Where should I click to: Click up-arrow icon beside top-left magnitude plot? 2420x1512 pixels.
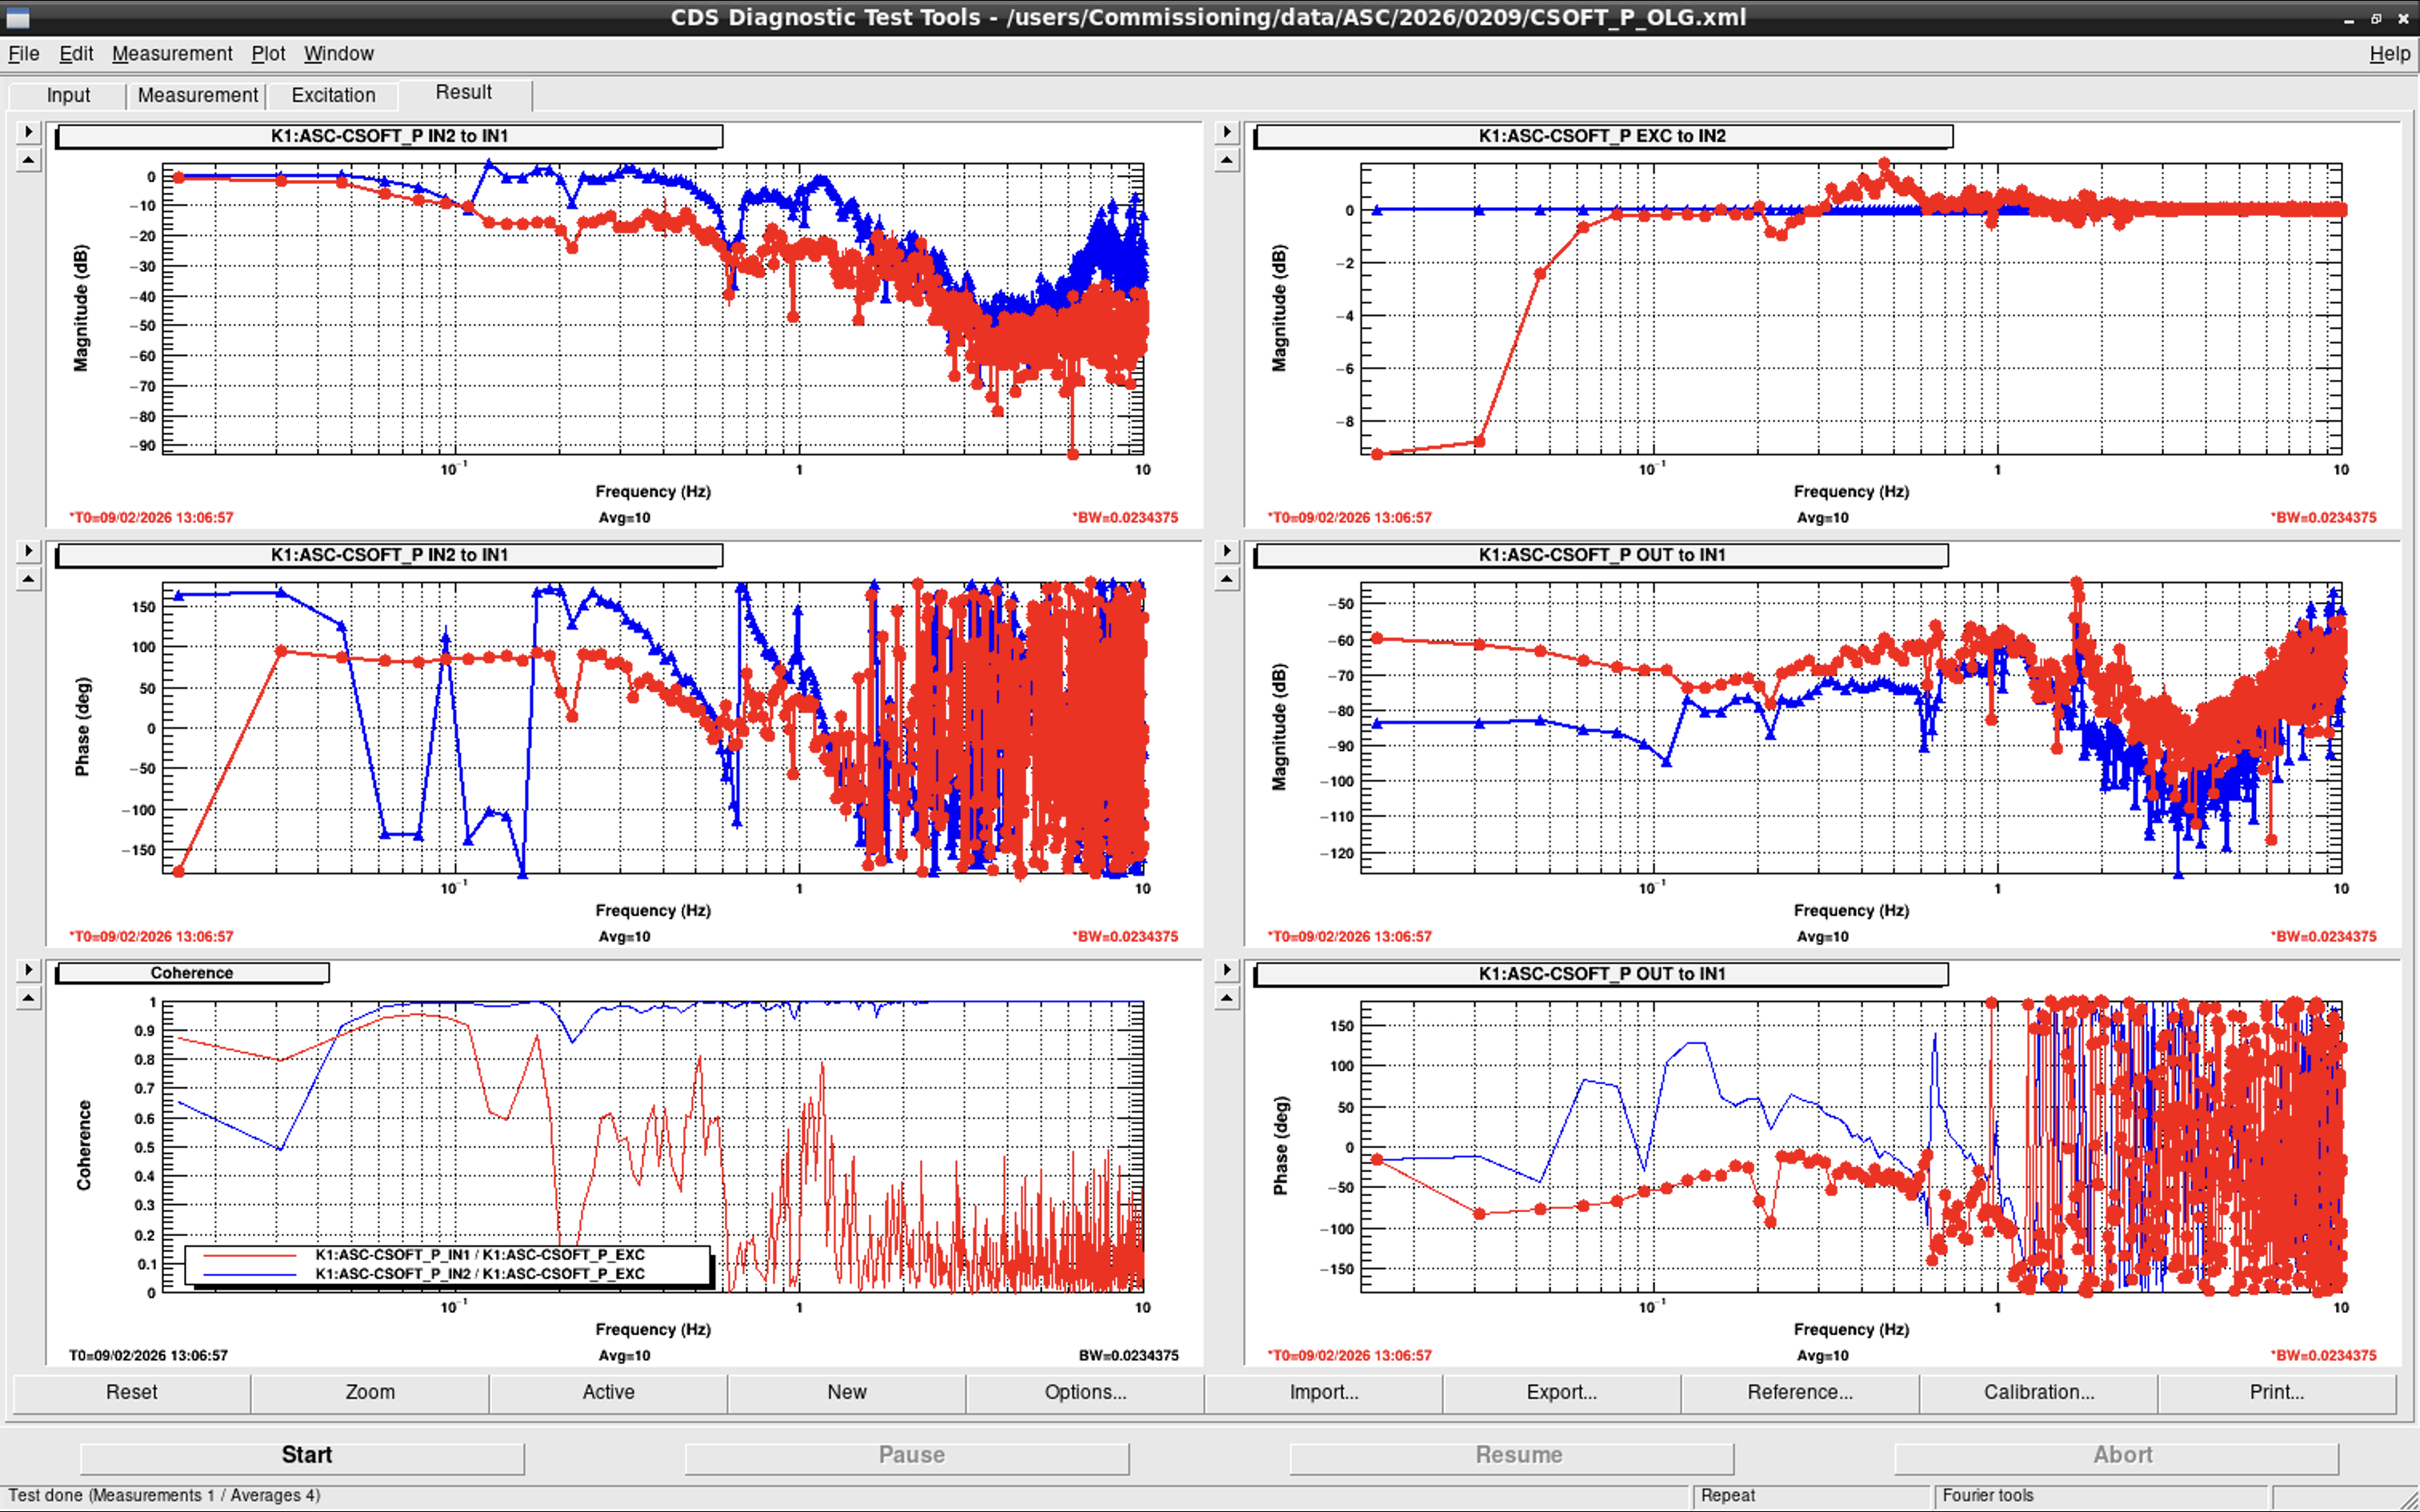[x=28, y=160]
